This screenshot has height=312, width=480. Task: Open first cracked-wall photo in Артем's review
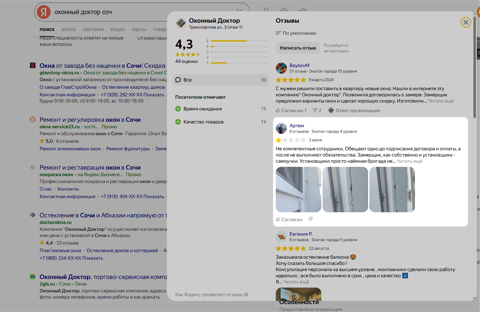pyautogui.click(x=299, y=190)
